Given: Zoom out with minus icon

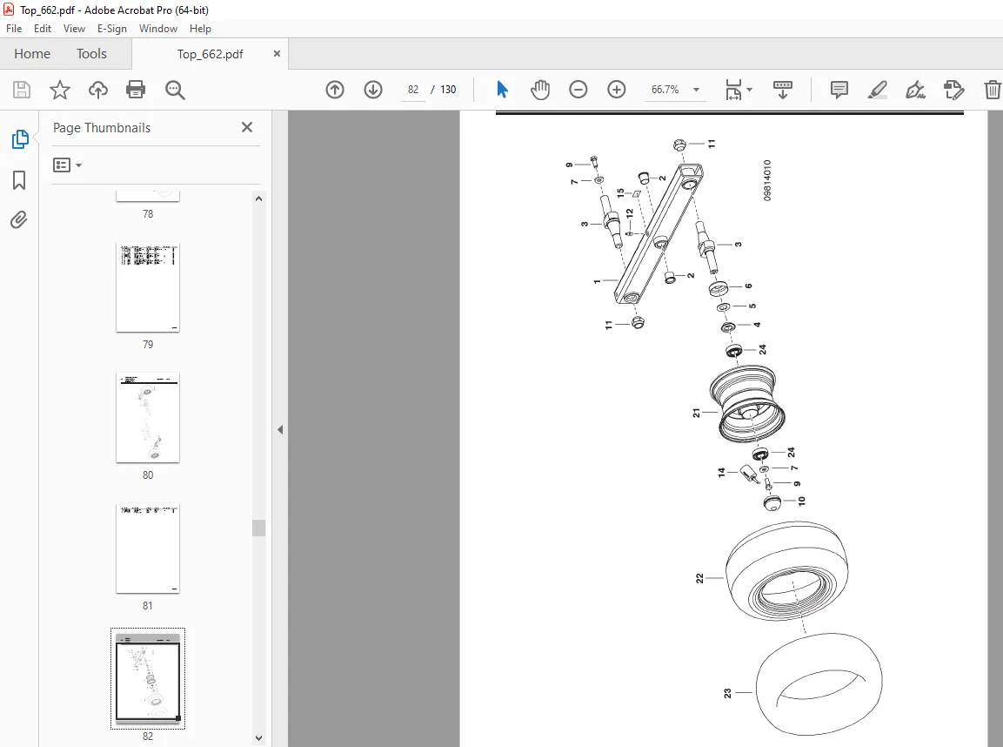Looking at the screenshot, I should (578, 90).
